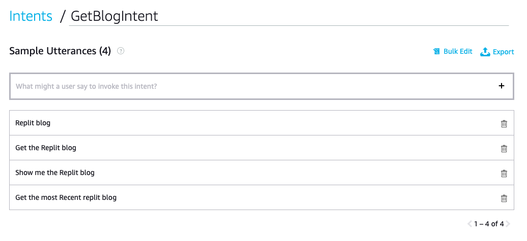This screenshot has height=241, width=527.
Task: Delete the 'Replit blog' utterance
Action: tap(504, 123)
